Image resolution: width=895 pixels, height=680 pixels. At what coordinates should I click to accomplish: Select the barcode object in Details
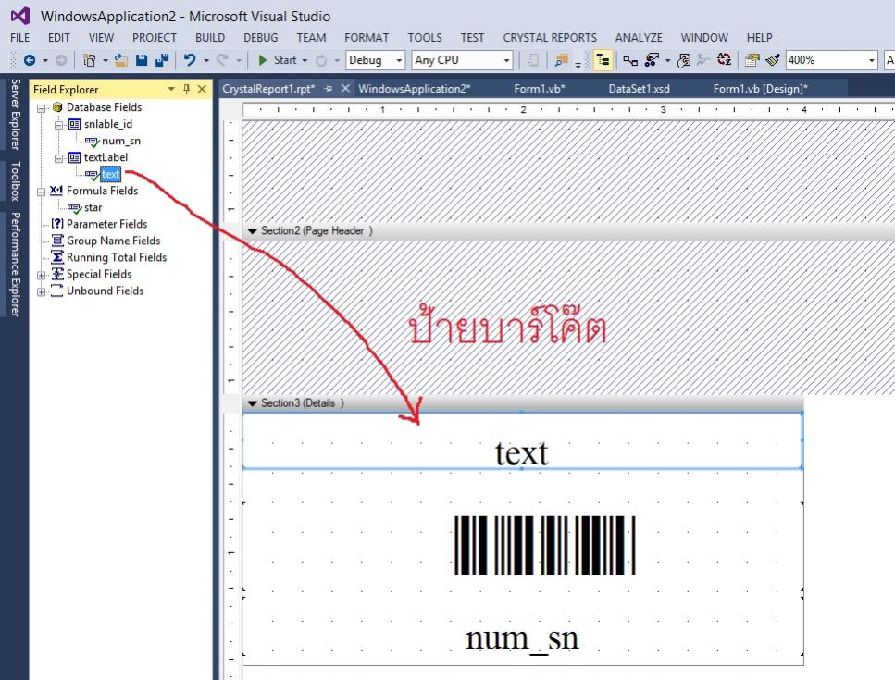544,545
